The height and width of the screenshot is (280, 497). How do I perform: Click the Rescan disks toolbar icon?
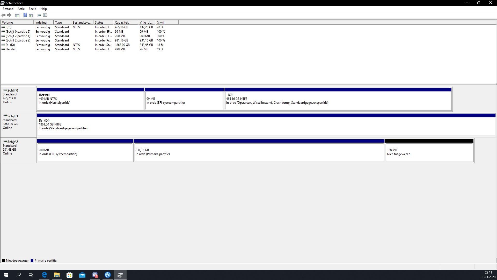click(x=39, y=15)
